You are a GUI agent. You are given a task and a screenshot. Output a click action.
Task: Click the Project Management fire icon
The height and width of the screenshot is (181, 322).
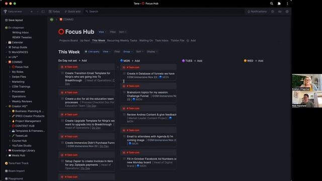[x=13, y=121]
